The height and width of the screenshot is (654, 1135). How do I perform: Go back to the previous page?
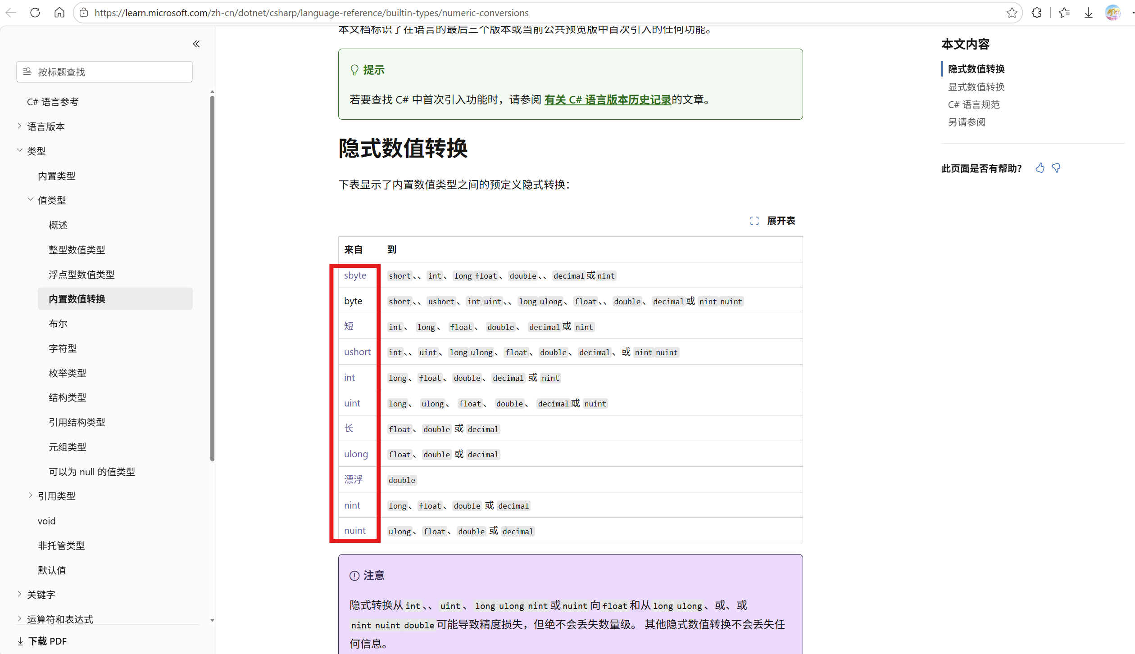pyautogui.click(x=11, y=13)
